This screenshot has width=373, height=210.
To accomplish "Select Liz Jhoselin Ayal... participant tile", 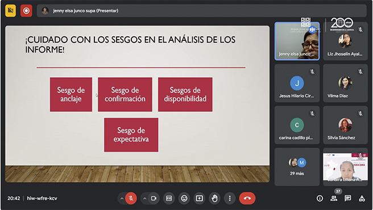I will coord(345,41).
